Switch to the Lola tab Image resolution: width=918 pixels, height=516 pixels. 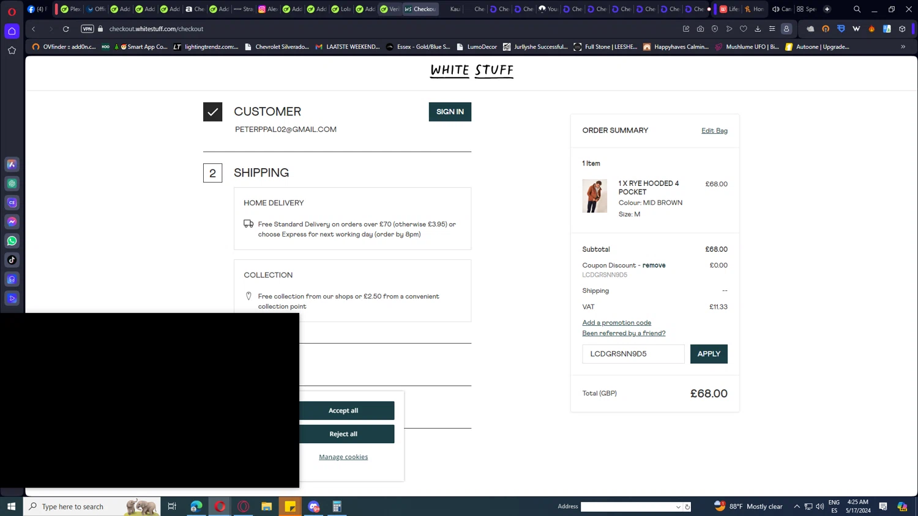pyautogui.click(x=341, y=9)
